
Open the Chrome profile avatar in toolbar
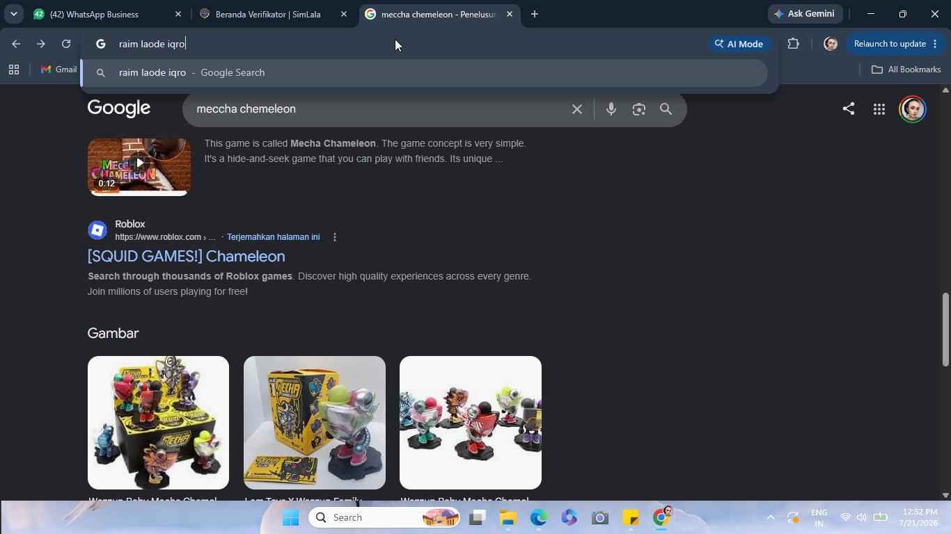pos(830,44)
